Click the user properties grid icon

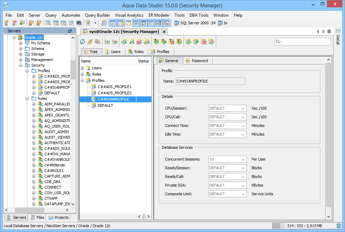pyautogui.click(x=147, y=42)
